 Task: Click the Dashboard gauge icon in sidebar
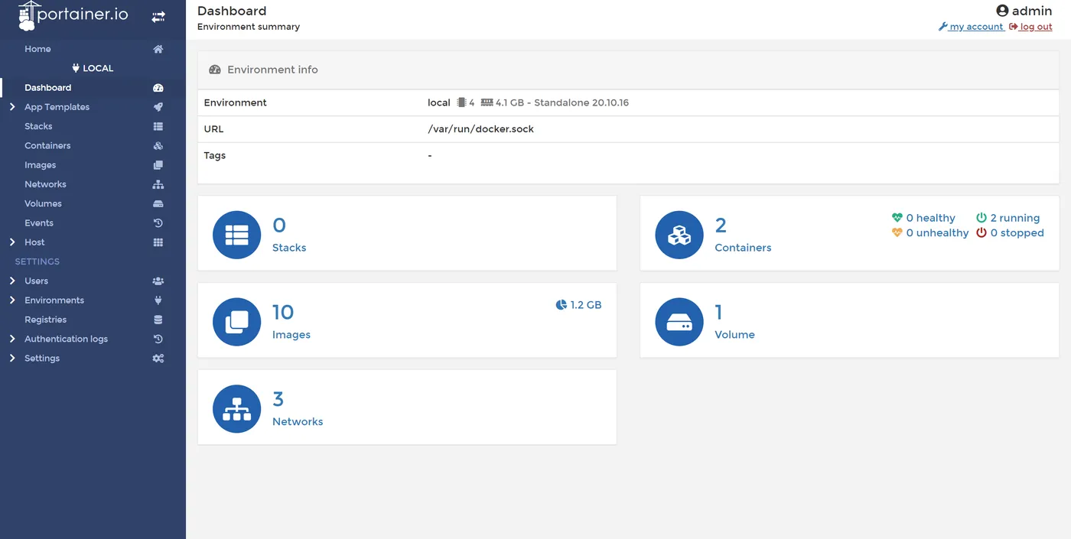coord(158,88)
